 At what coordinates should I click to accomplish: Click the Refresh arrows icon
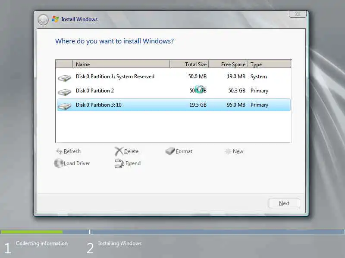pyautogui.click(x=59, y=151)
